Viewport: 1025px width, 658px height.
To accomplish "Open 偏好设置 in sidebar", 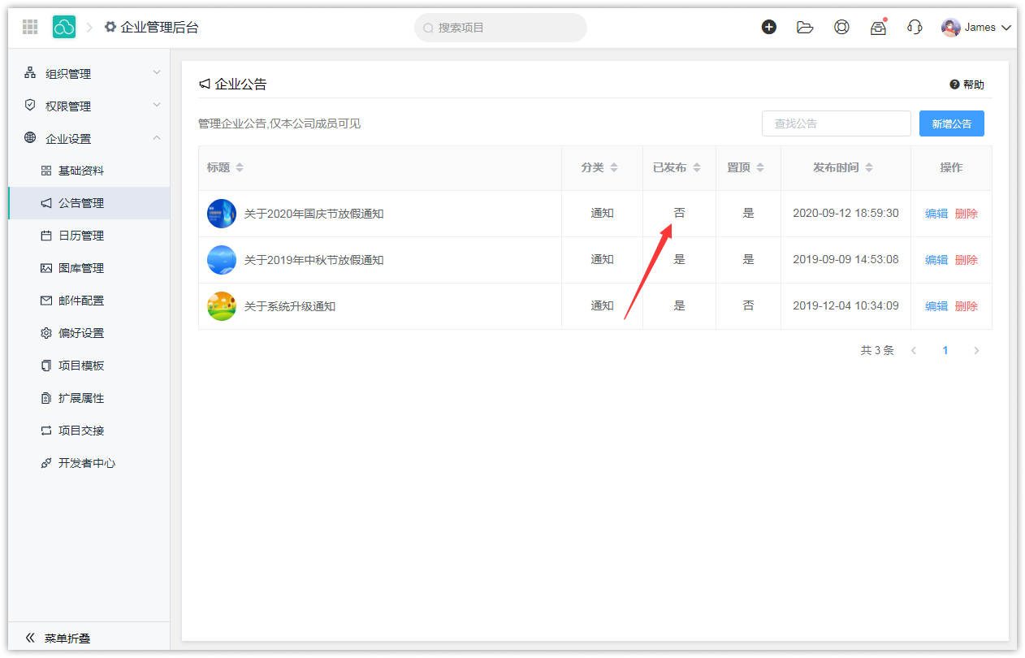I will pos(89,333).
